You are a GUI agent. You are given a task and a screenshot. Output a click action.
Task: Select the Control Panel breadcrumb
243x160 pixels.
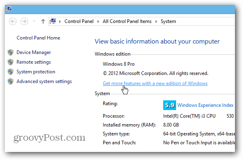pos(79,21)
